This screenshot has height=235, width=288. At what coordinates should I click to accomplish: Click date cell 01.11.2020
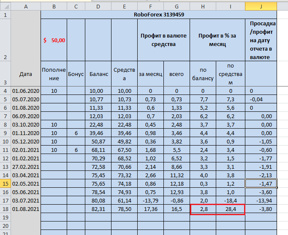tap(26, 133)
